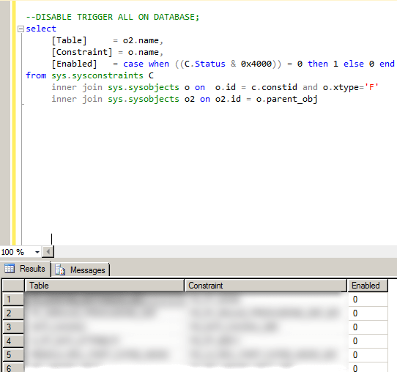This screenshot has height=372, width=397.
Task: Click the Messages tab icon
Action: click(x=60, y=269)
